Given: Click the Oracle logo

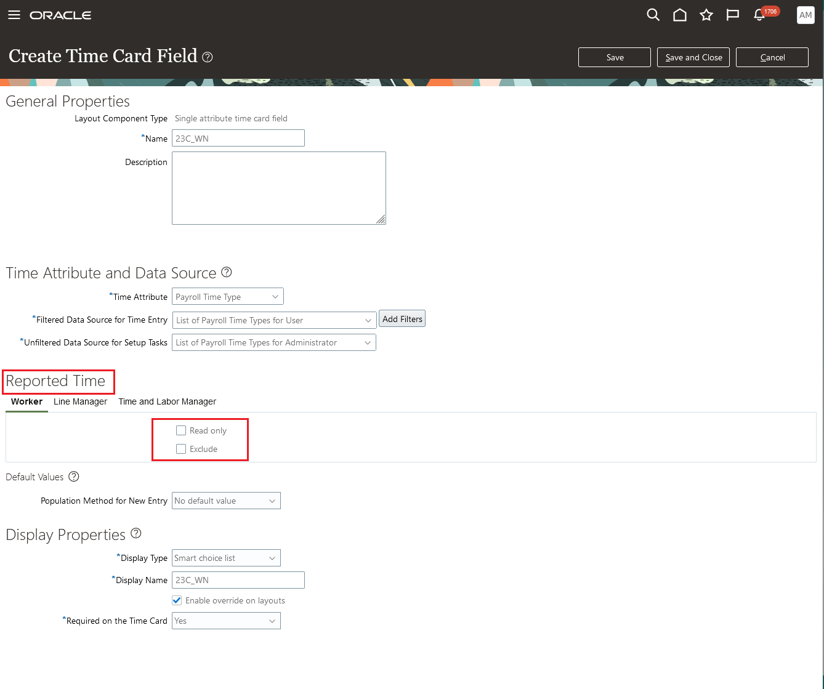Looking at the screenshot, I should coord(60,15).
